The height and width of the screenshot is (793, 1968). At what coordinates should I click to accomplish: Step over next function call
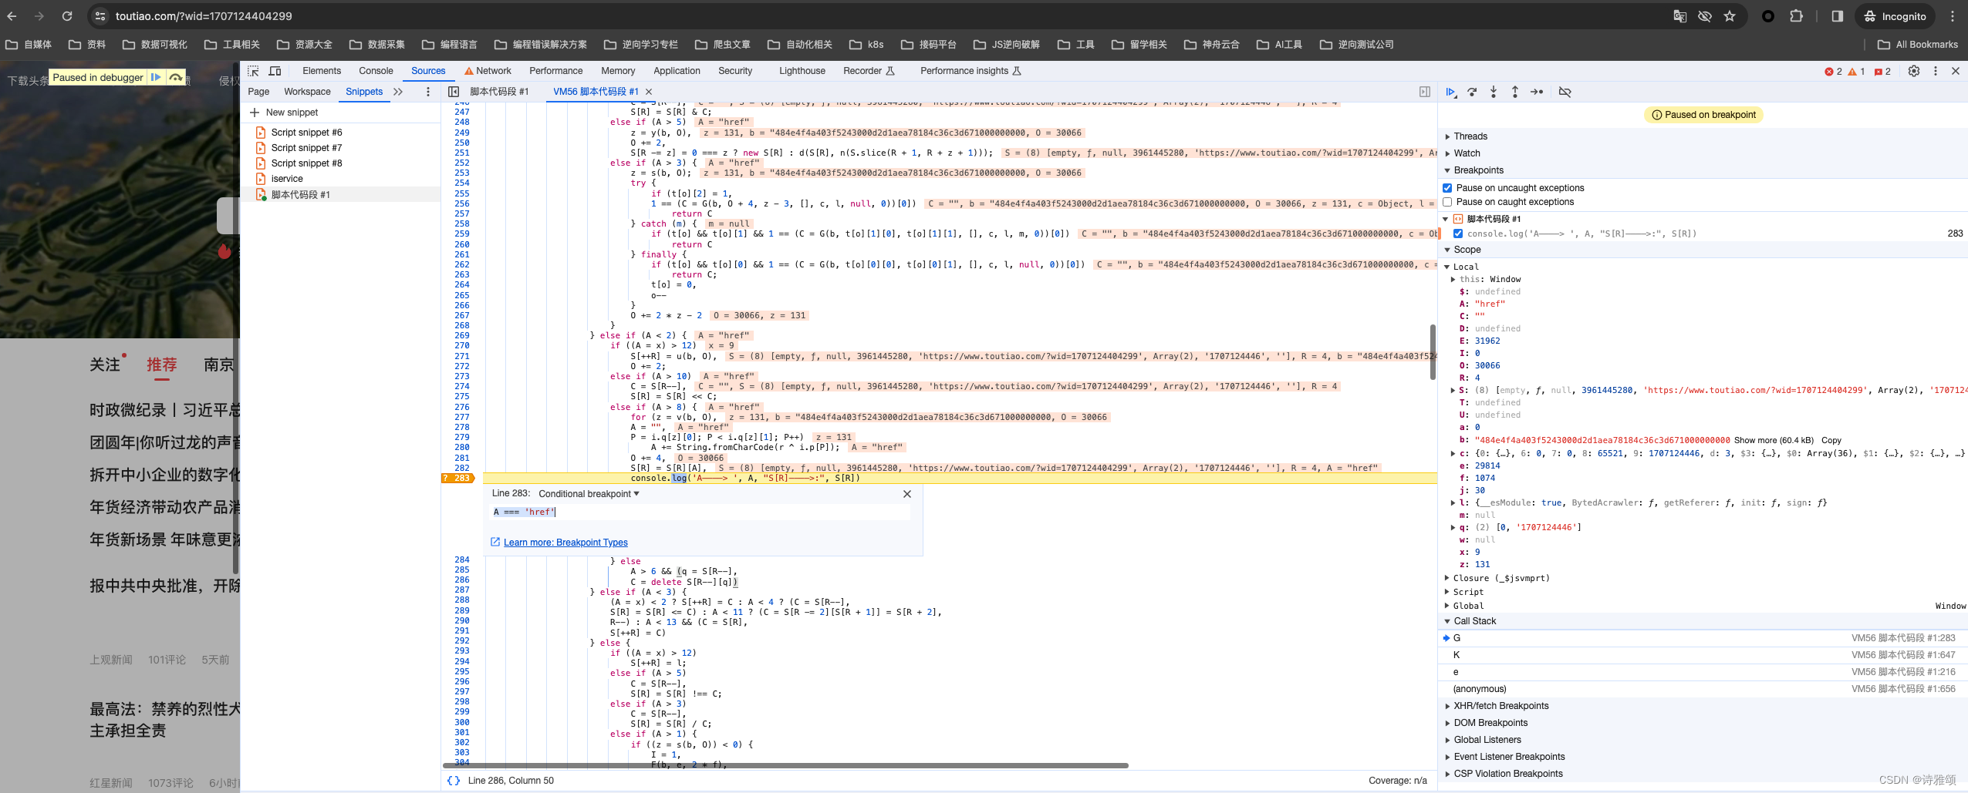(1472, 92)
